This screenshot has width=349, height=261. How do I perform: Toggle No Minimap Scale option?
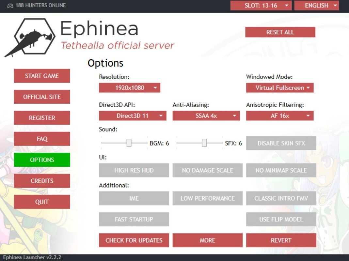[x=281, y=170]
